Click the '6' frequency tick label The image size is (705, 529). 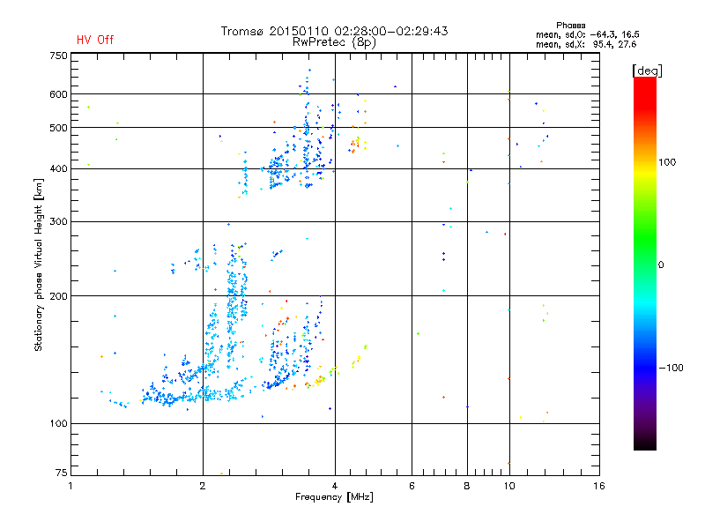tap(412, 486)
